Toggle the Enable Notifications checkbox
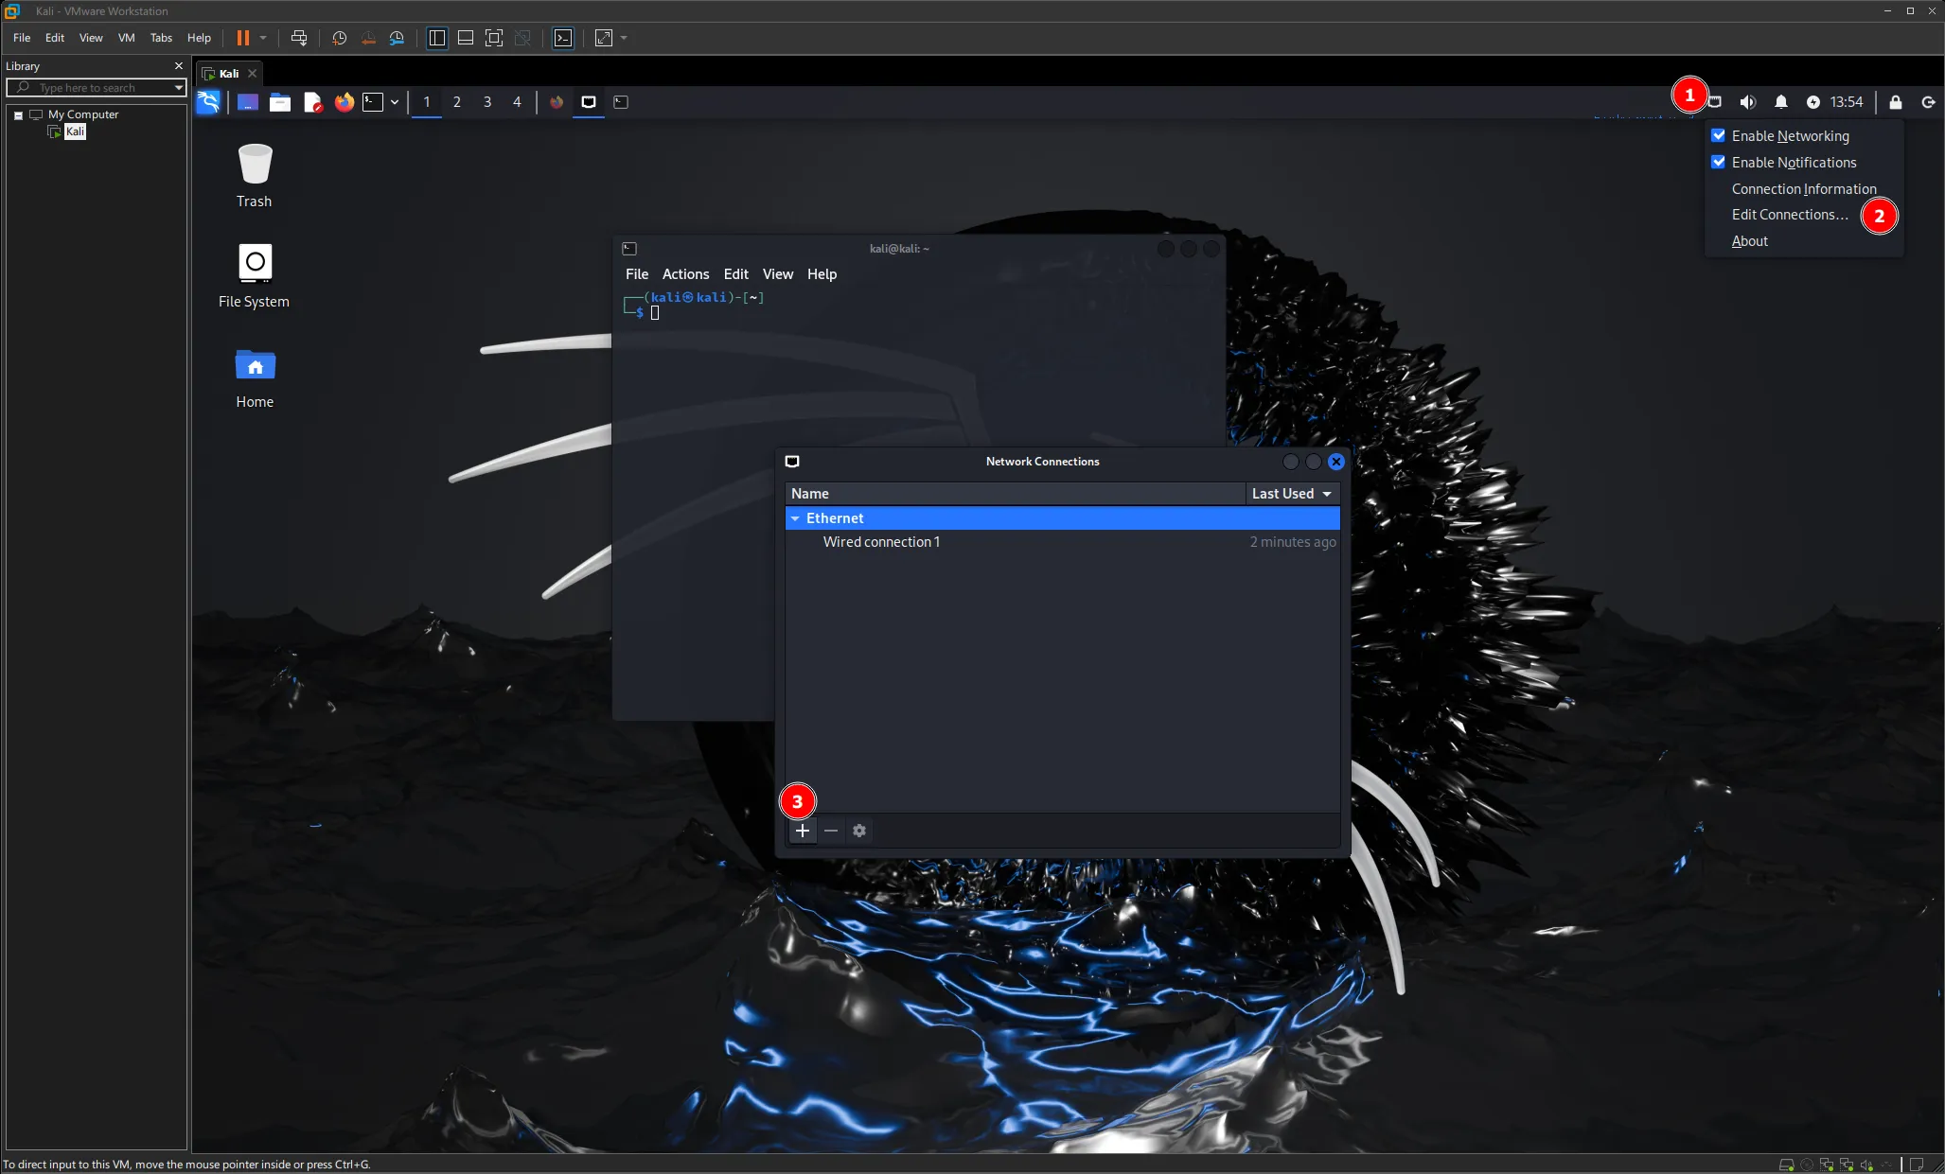This screenshot has height=1174, width=1945. [x=1719, y=162]
